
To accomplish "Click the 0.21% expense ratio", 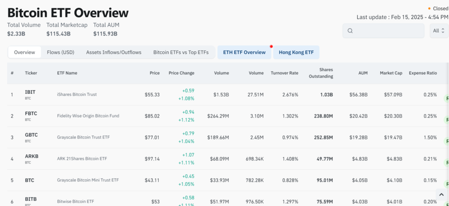I will (430, 159).
